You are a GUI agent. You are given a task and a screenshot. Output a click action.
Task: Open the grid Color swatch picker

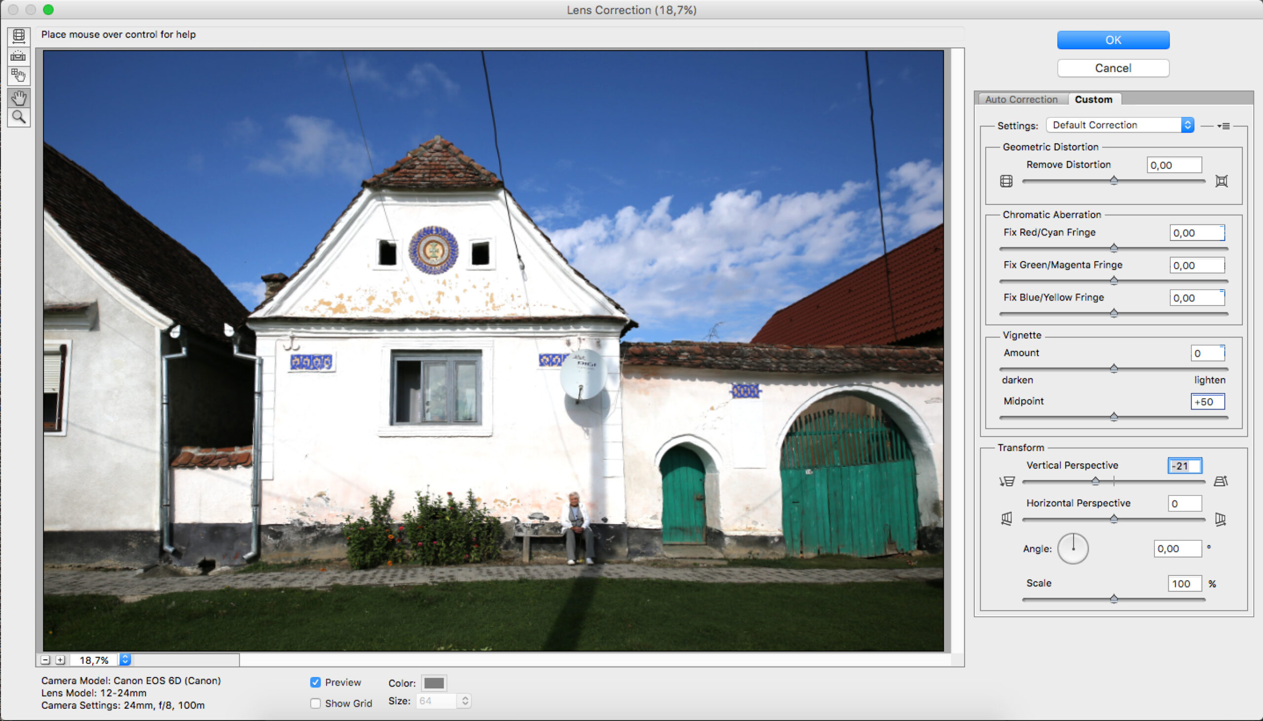(x=434, y=683)
